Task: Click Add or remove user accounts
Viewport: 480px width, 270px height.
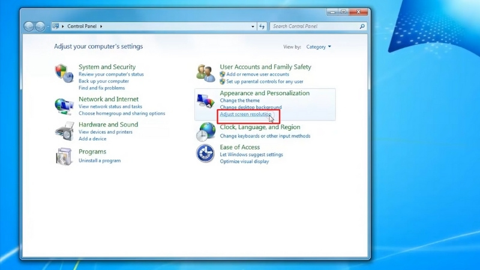Action: tap(258, 74)
